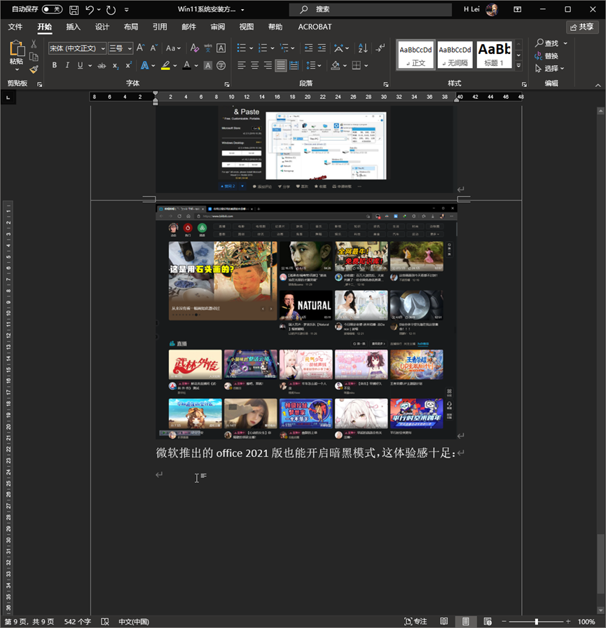Toggle justify alignment
606x628 pixels.
coord(281,65)
